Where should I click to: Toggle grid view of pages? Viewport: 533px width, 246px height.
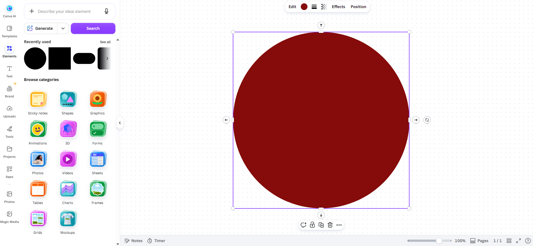point(509,241)
